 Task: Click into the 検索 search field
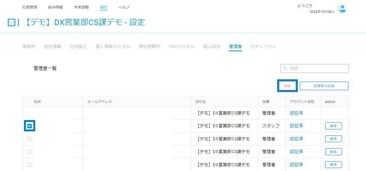[315, 68]
